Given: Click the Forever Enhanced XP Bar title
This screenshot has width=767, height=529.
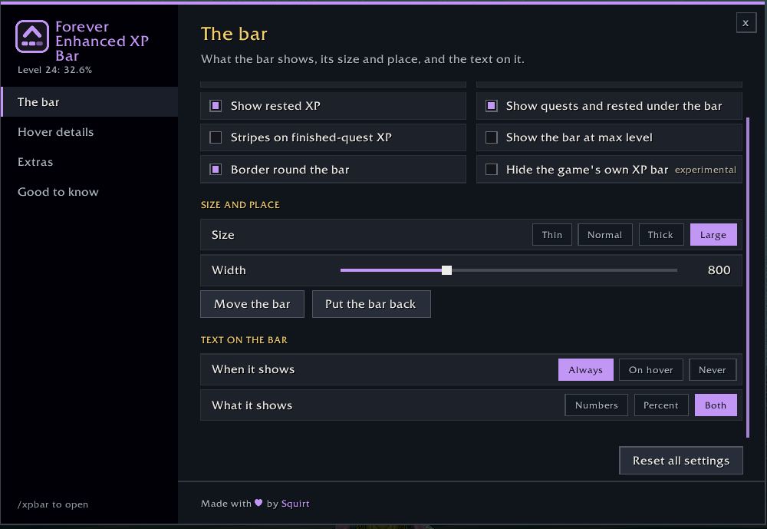Looking at the screenshot, I should (x=102, y=41).
